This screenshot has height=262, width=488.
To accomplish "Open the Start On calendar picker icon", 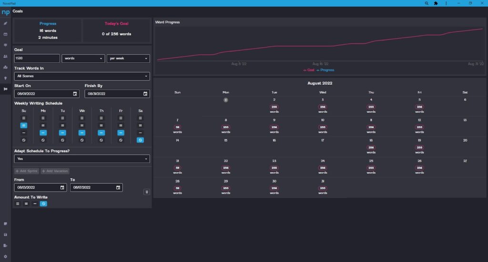I will click(x=75, y=94).
